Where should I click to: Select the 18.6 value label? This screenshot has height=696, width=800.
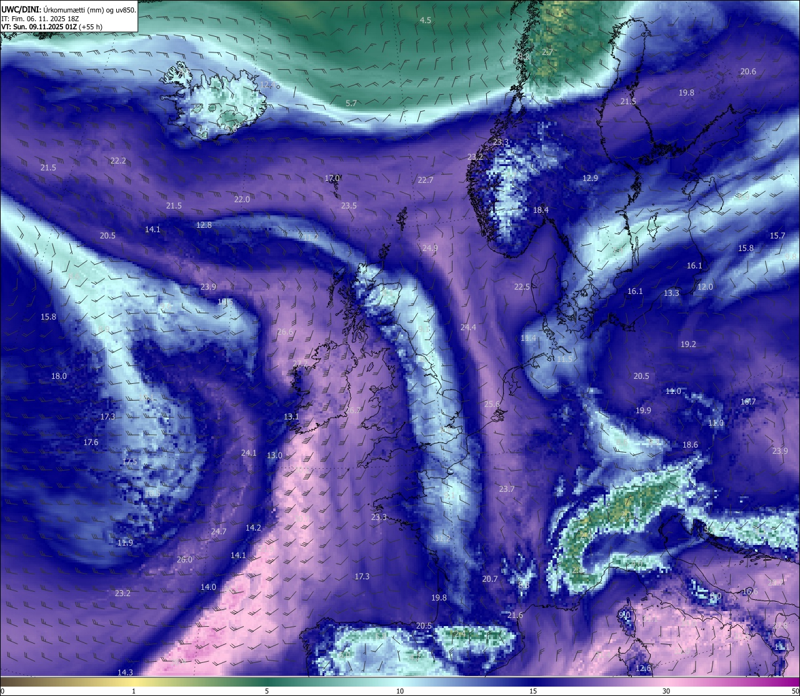[x=690, y=445]
